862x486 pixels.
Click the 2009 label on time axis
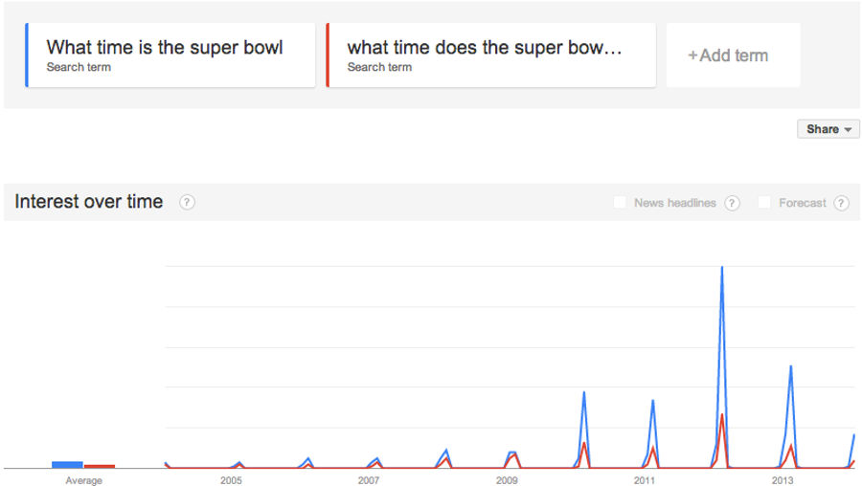[x=507, y=480]
